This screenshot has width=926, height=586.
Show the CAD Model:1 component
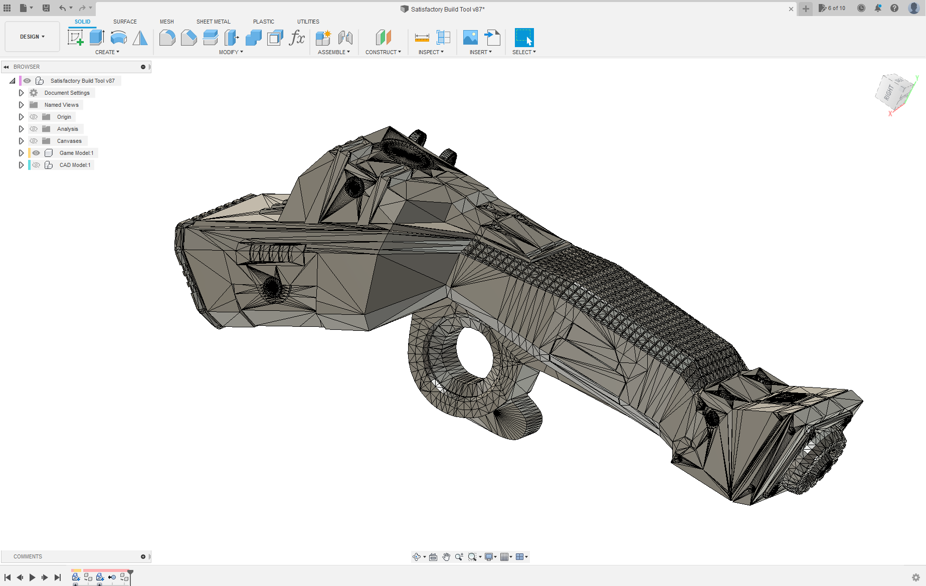(36, 165)
